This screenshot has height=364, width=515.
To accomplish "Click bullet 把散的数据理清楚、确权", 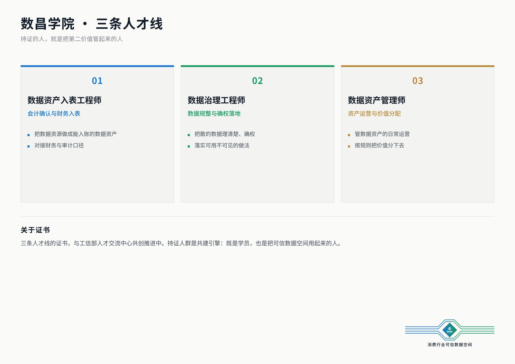I will [225, 134].
